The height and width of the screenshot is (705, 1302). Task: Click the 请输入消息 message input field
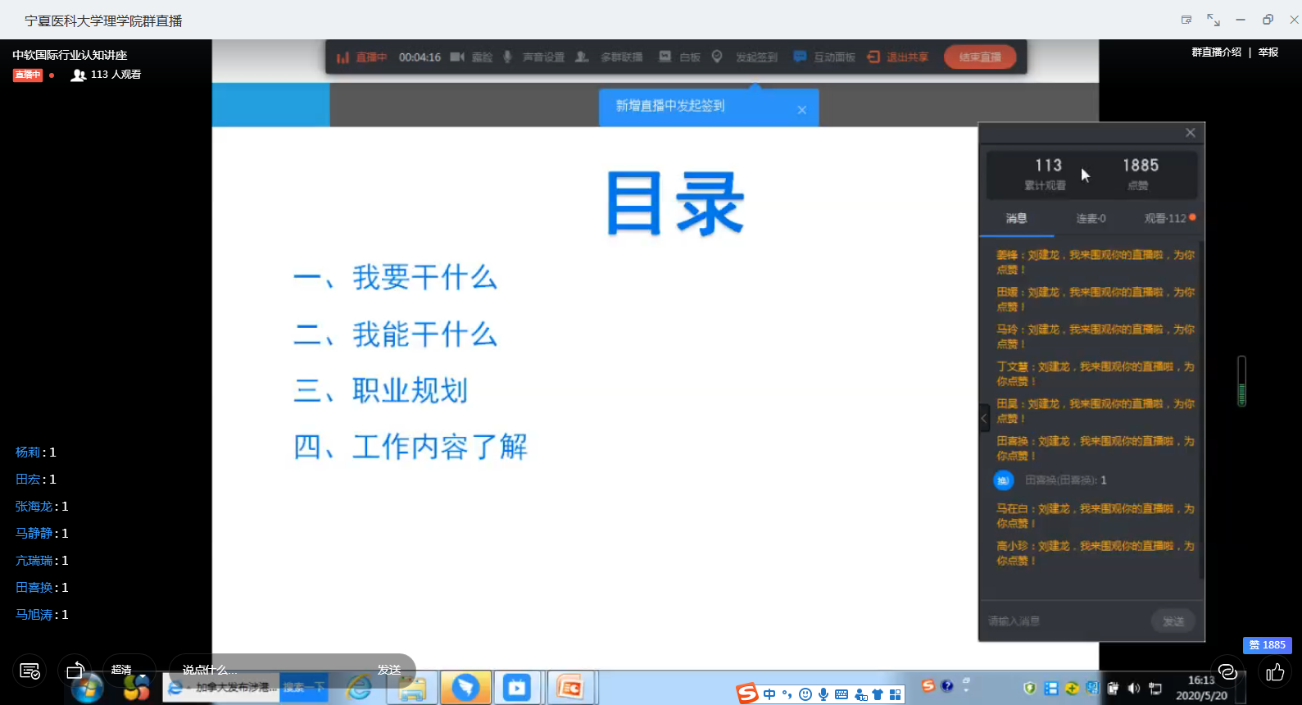pos(1065,621)
